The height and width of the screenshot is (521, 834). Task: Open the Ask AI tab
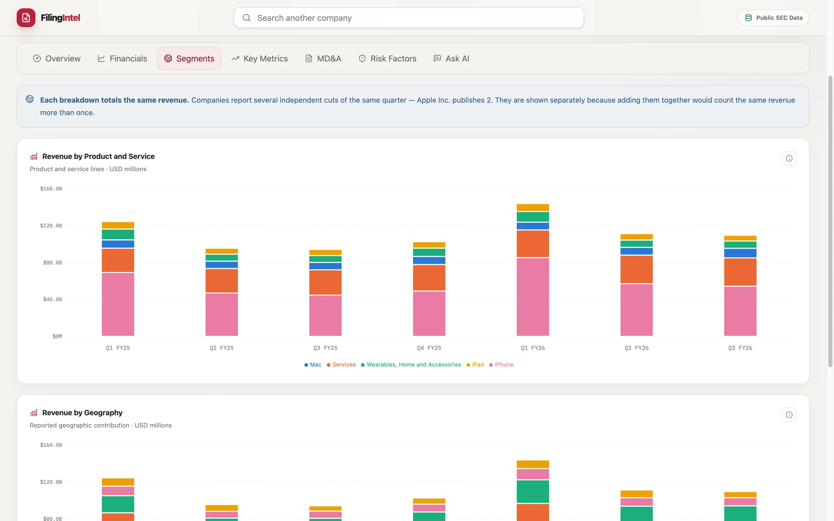pyautogui.click(x=451, y=58)
